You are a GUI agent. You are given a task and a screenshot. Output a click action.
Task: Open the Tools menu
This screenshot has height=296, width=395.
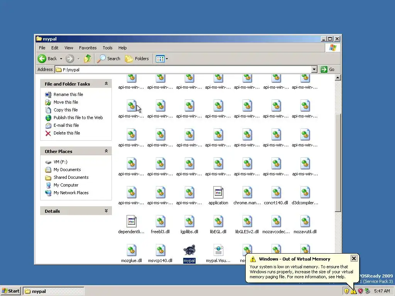point(107,48)
